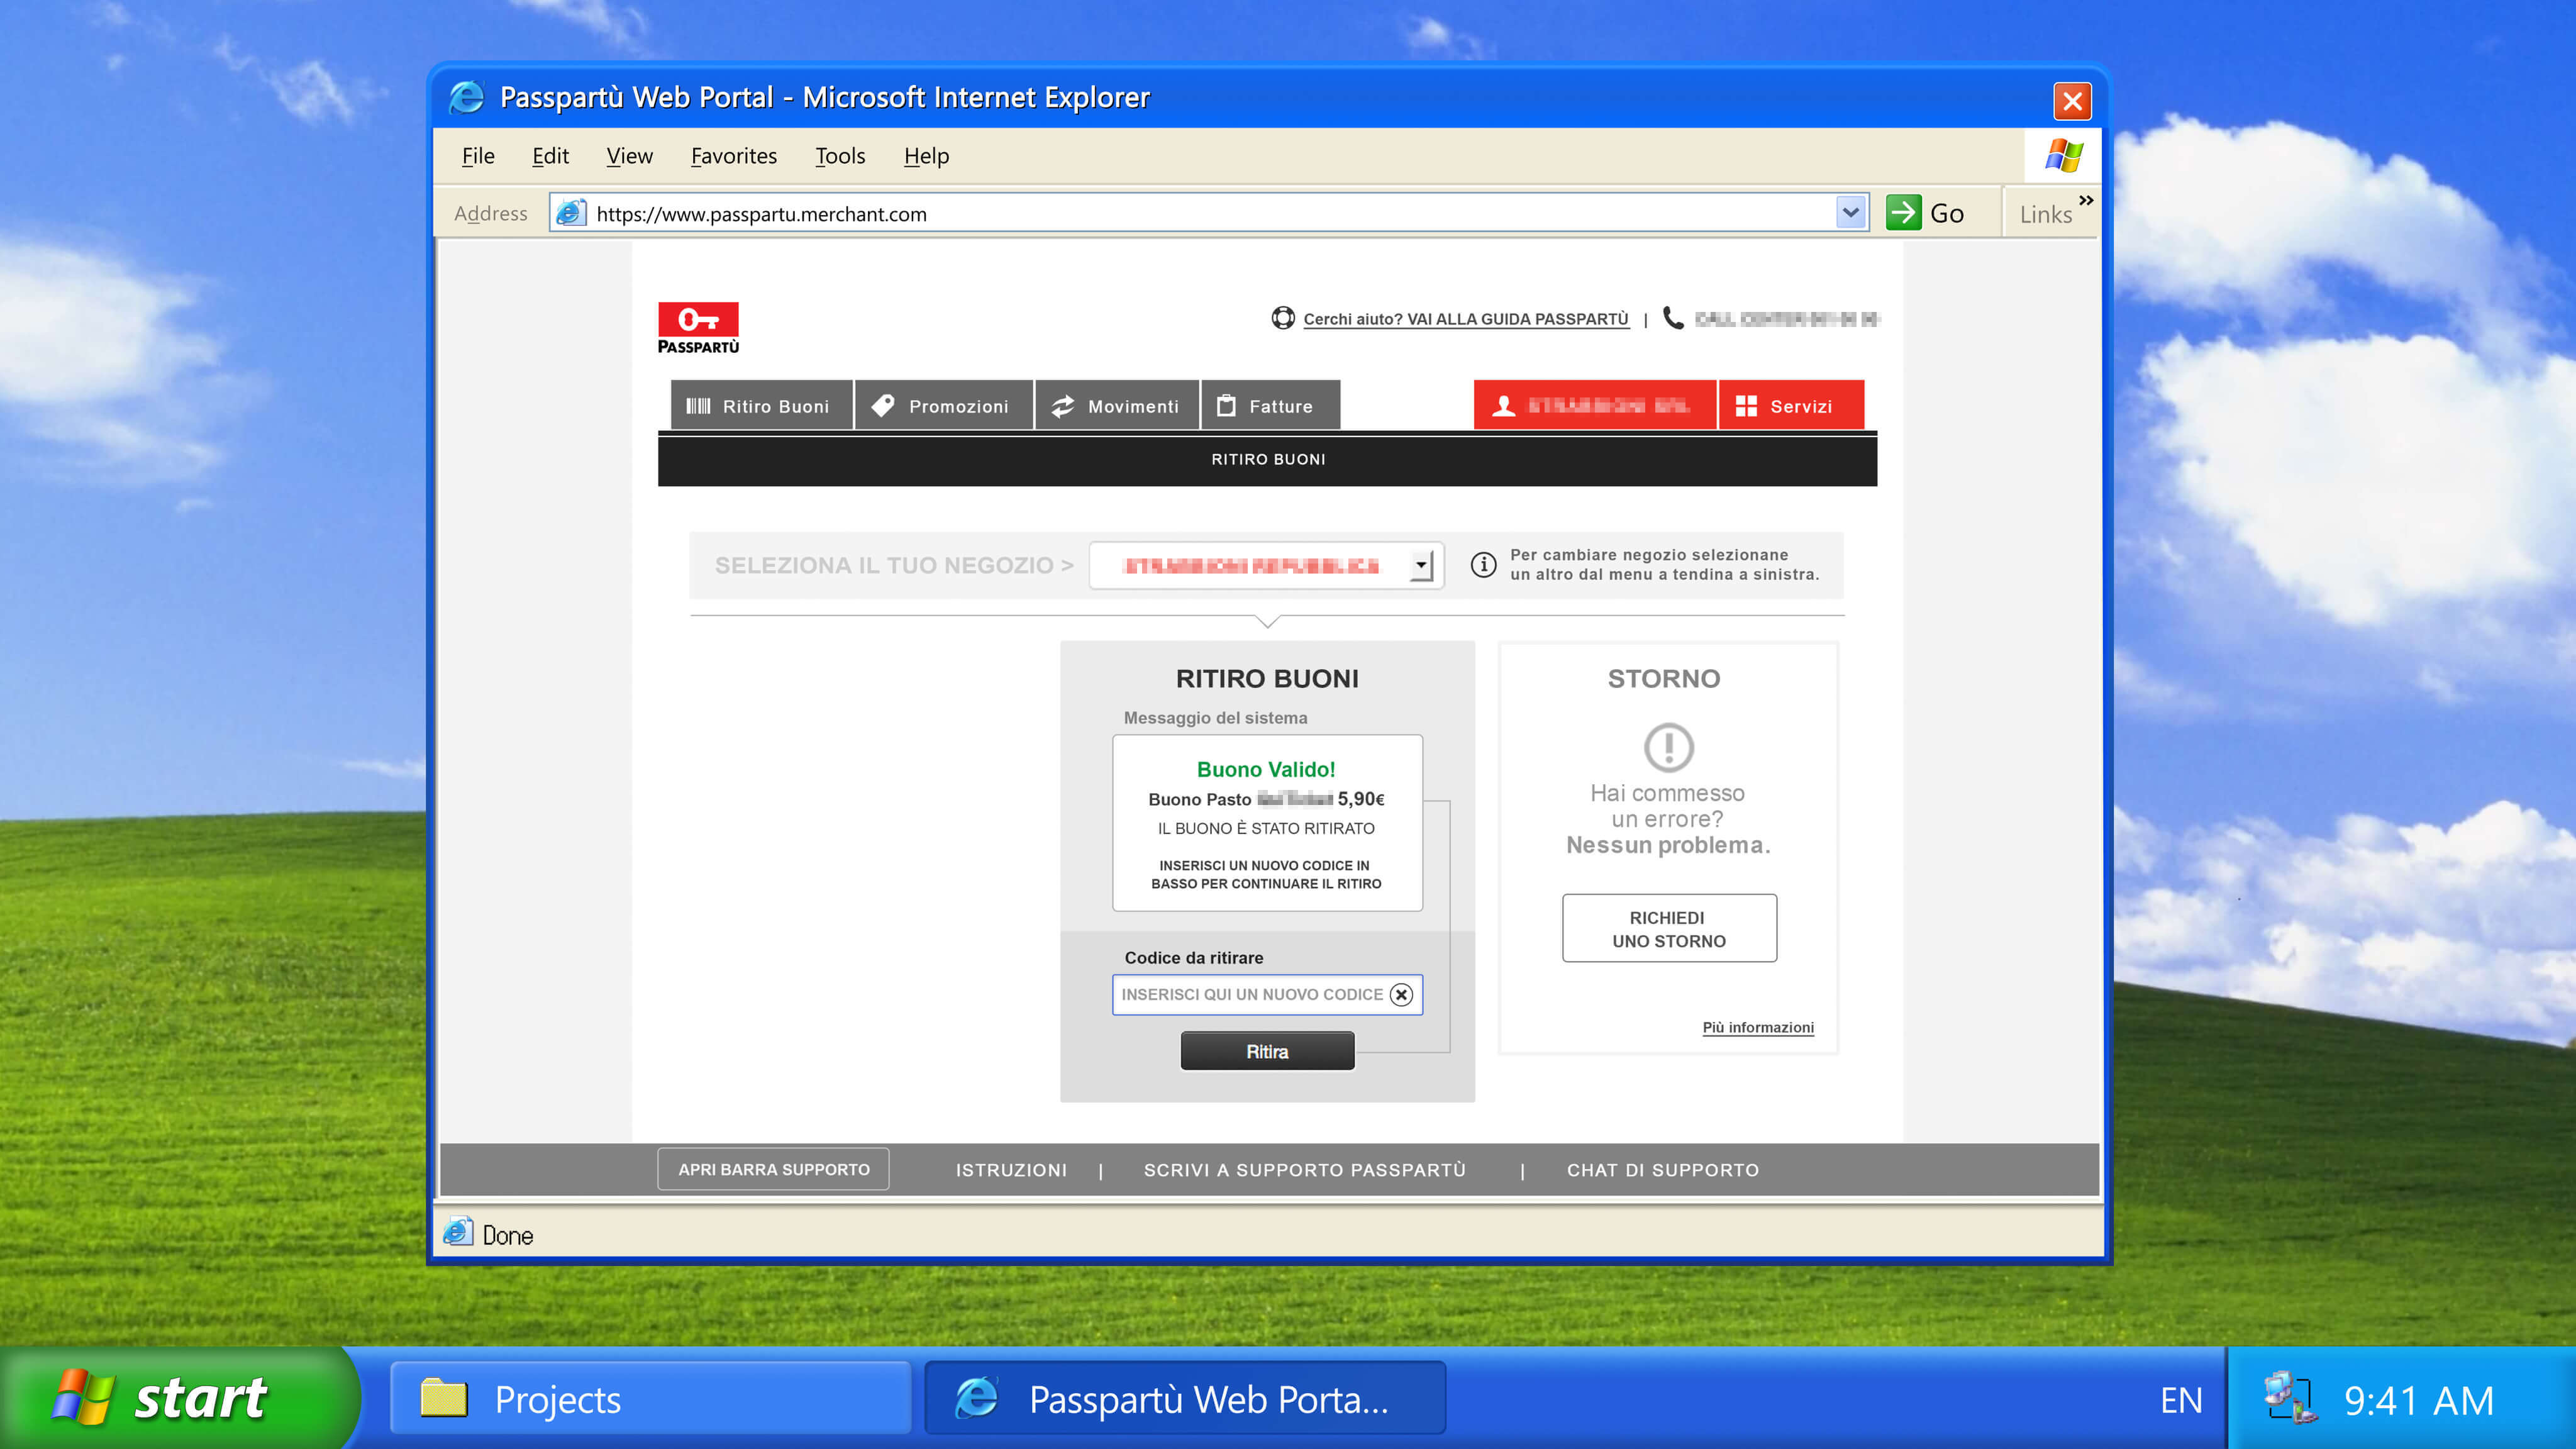The image size is (2576, 1449).
Task: Expand the Links chevron
Action: 2086,200
